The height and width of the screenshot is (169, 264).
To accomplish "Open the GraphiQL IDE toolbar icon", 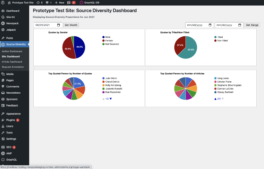I will tap(82, 2).
